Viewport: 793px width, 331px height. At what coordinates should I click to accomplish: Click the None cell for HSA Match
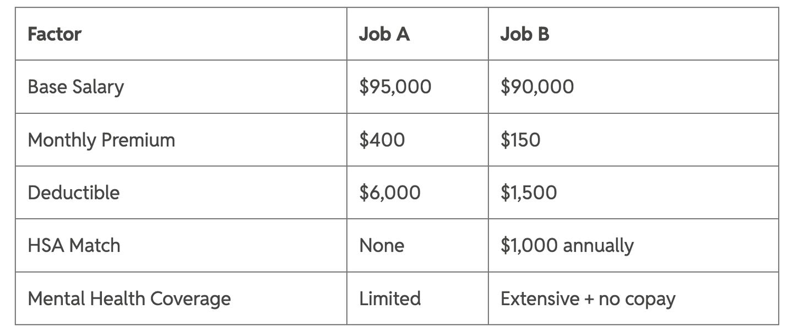click(x=382, y=245)
